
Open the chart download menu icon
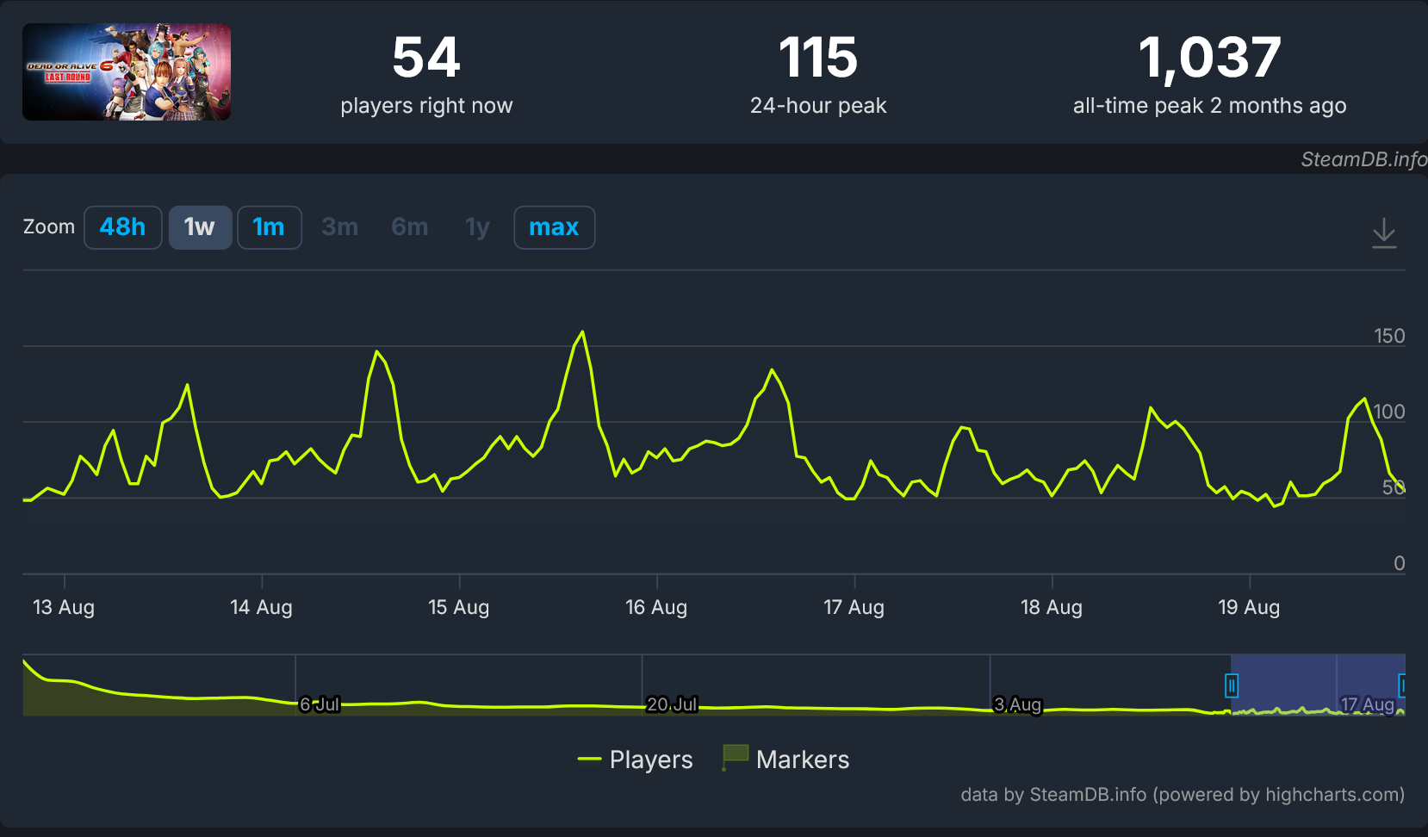[1384, 232]
